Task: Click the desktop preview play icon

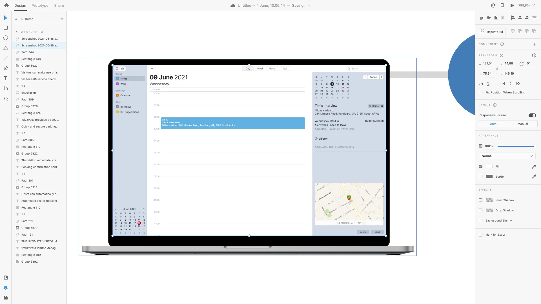Action: coord(512,5)
